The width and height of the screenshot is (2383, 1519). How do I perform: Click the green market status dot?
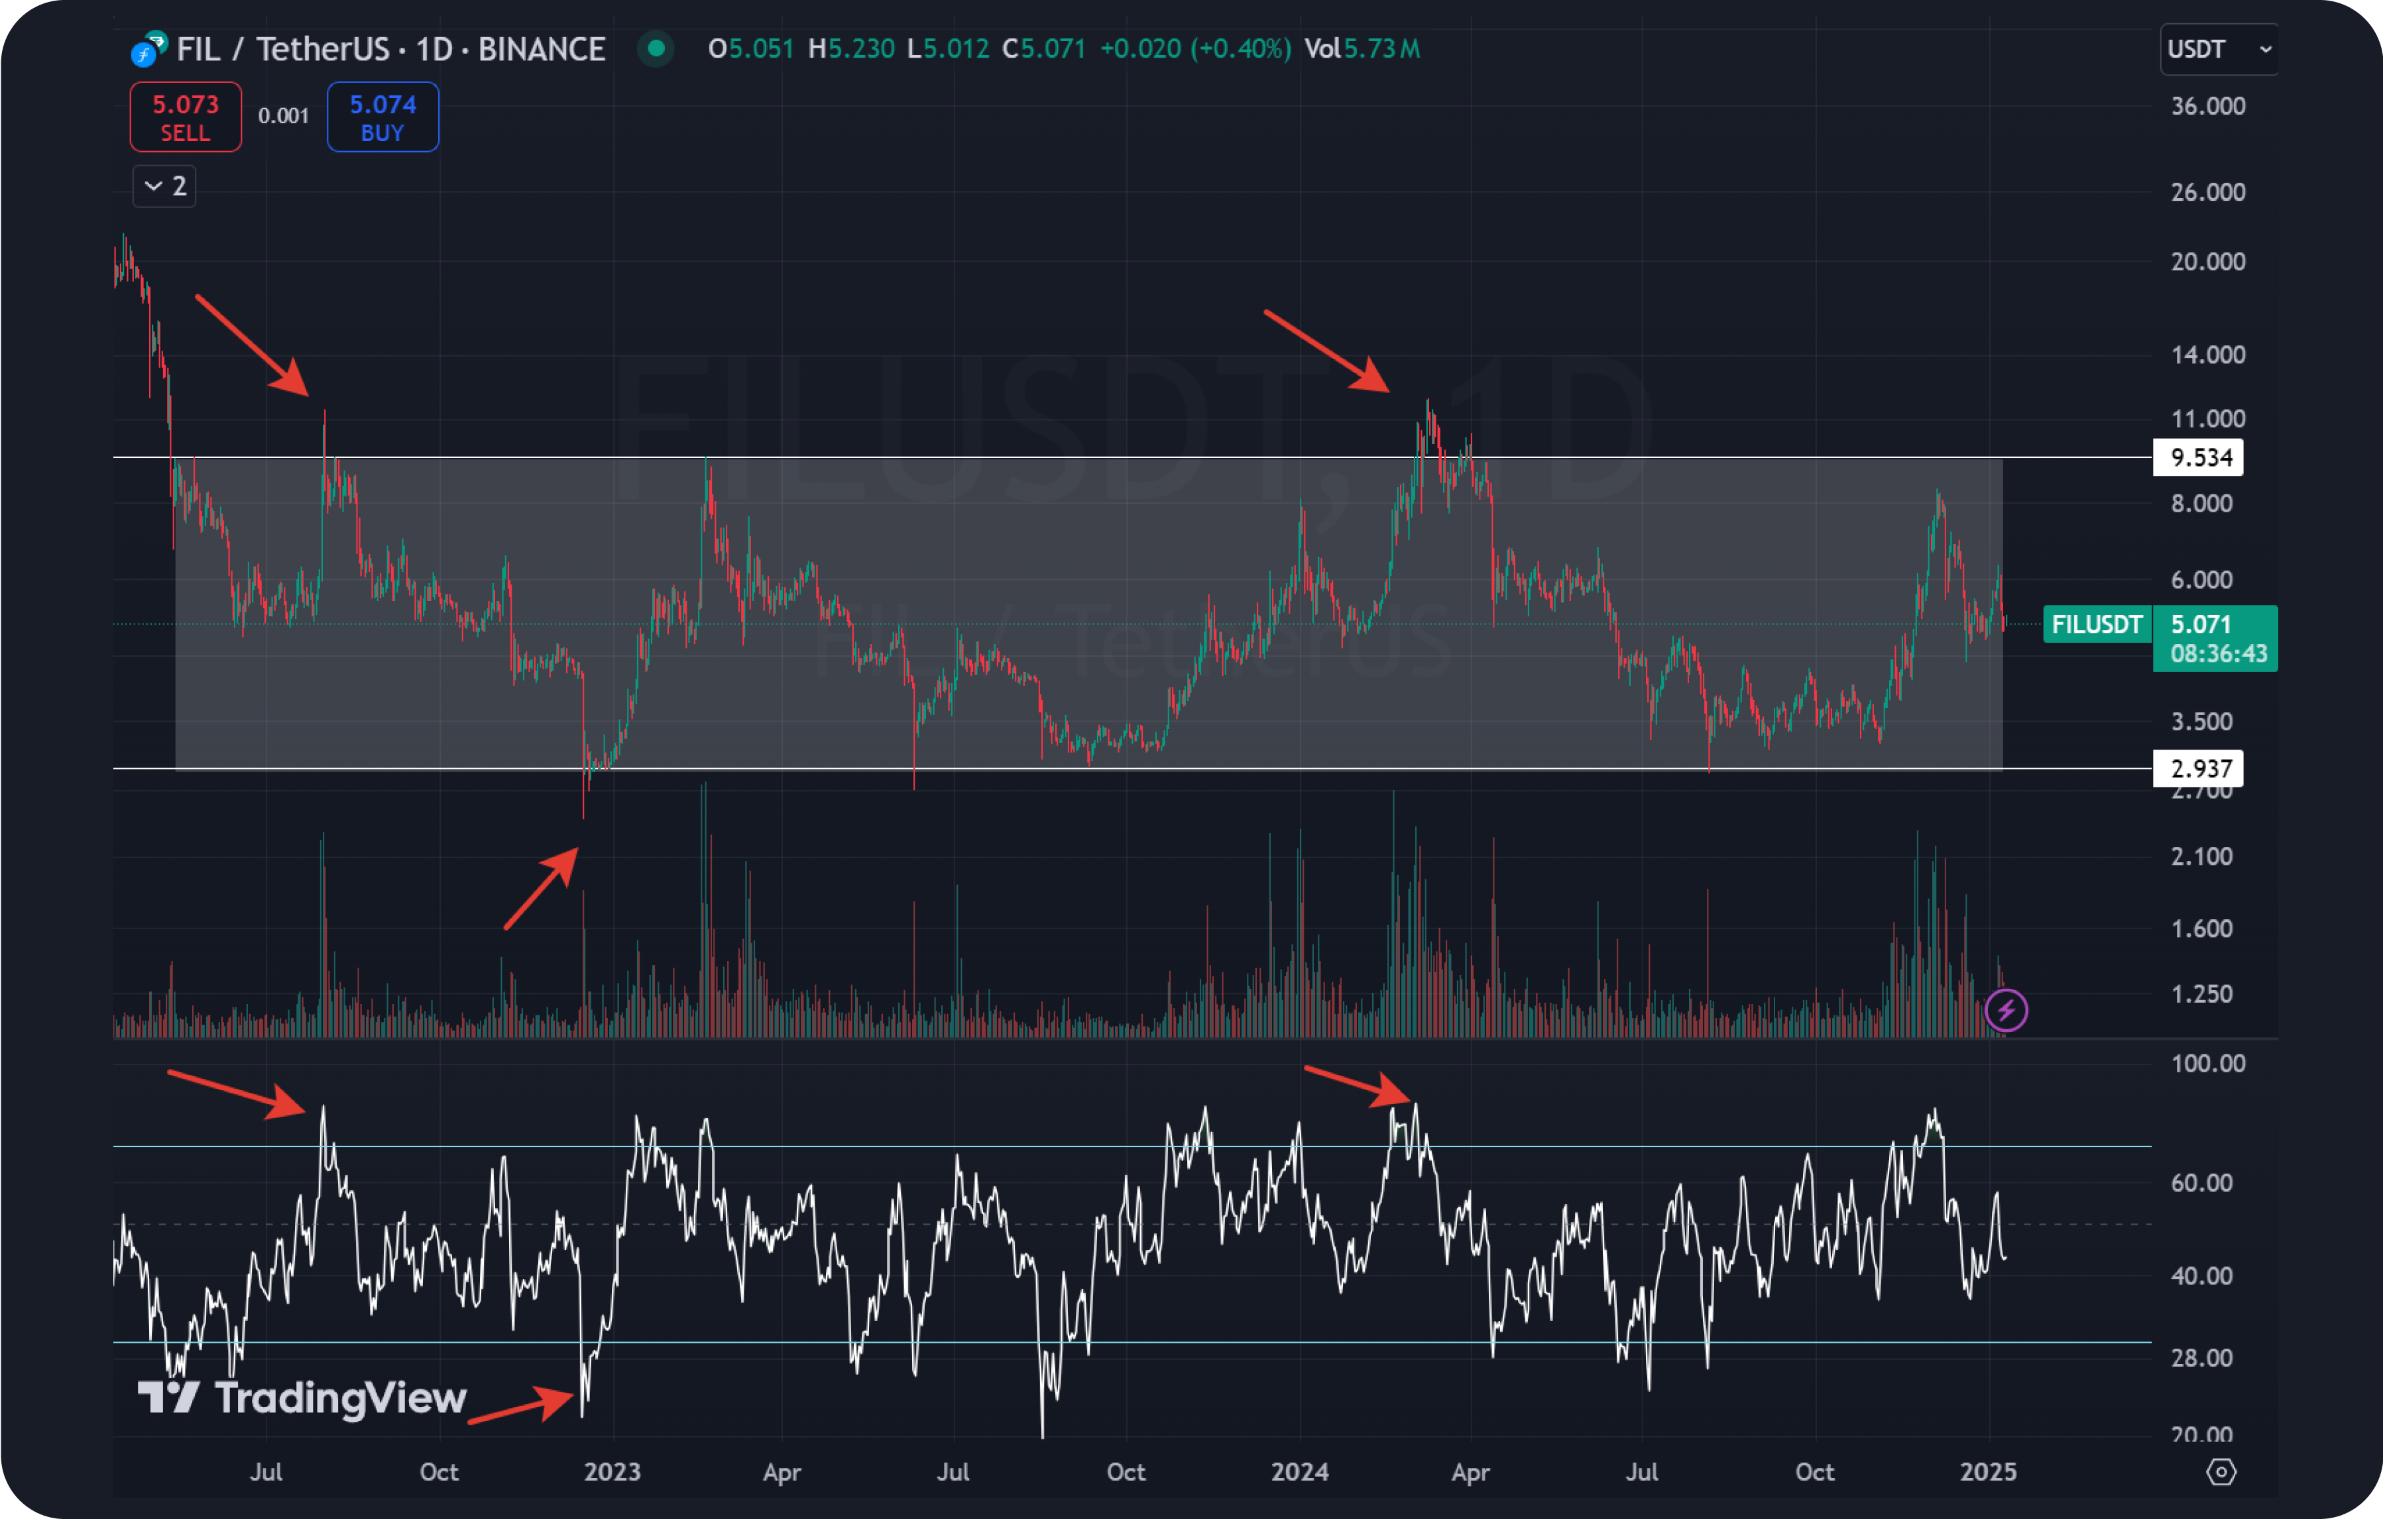point(655,48)
